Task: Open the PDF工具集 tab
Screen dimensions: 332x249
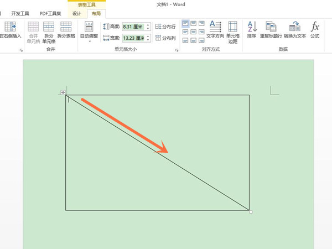Action: pyautogui.click(x=50, y=13)
